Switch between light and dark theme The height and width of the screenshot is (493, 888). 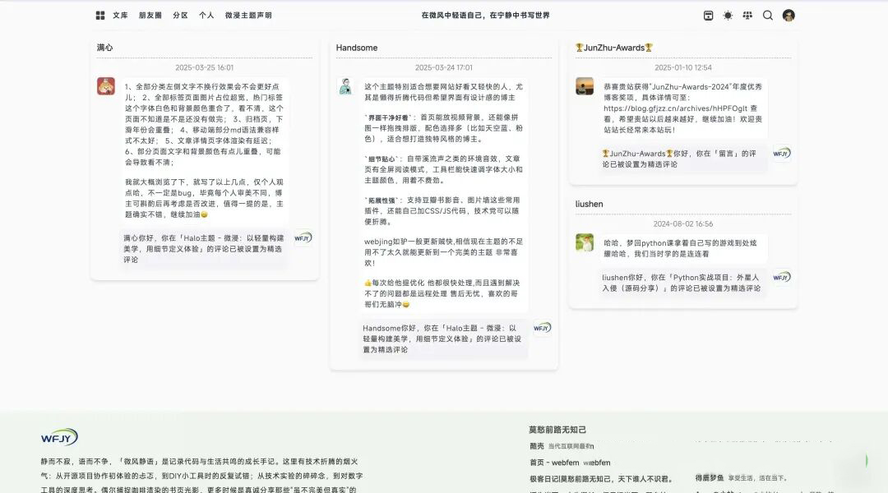(x=727, y=15)
